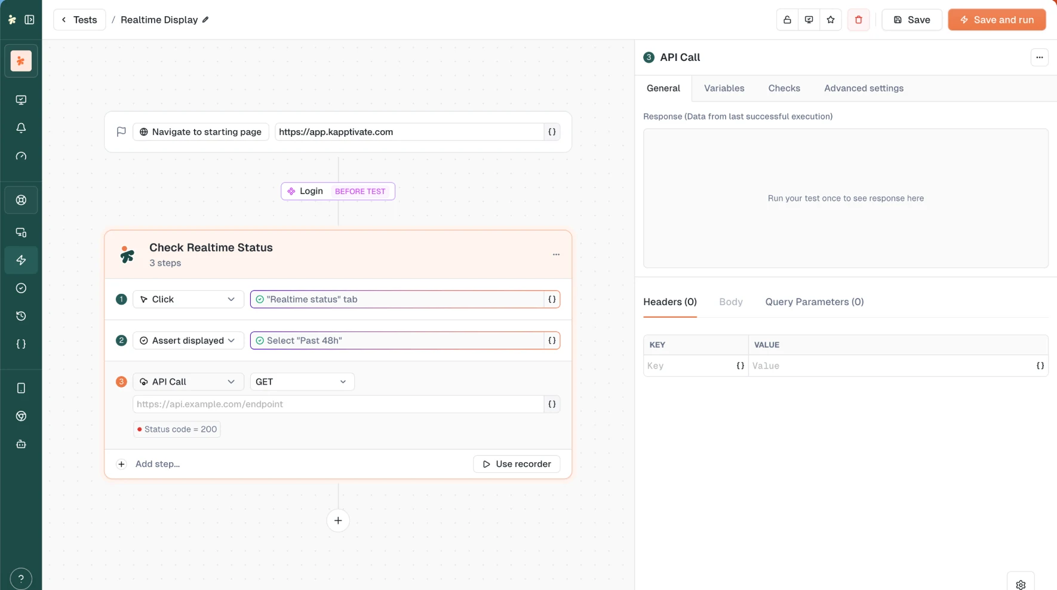Insert variable braces in API endpoint field
Viewport: 1057px width, 590px height.
[x=552, y=404]
